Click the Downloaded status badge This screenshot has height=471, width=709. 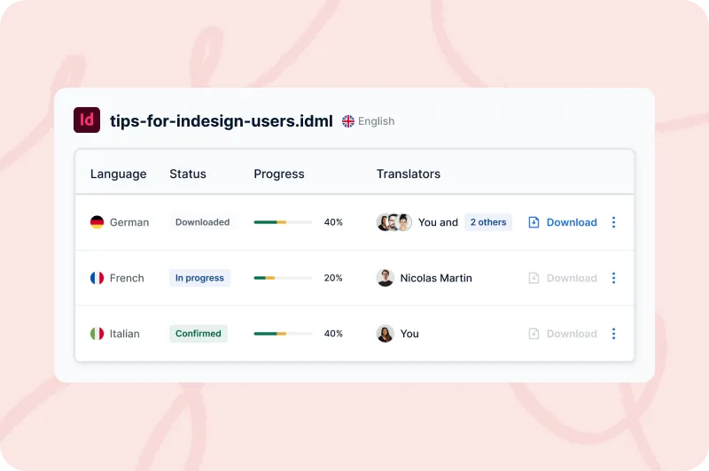click(x=203, y=222)
